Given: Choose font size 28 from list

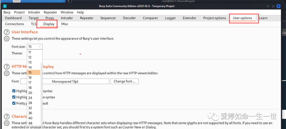Looking at the screenshot, I should coord(34,103).
